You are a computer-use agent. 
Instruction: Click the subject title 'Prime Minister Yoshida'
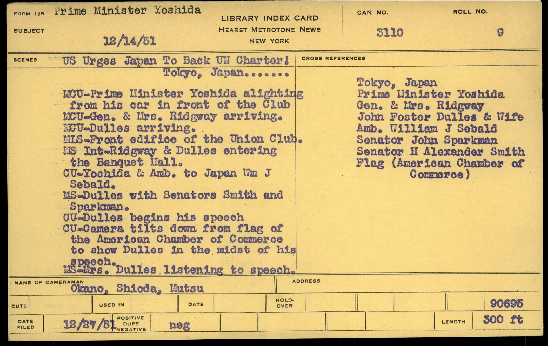(x=128, y=11)
